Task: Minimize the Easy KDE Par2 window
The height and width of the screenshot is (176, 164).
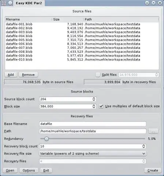Action: click(x=147, y=3)
